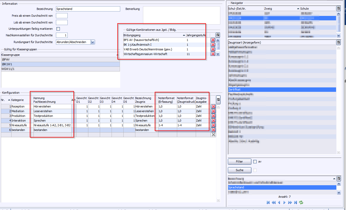The image size is (346, 210).
Task: Toggle the checkbox next to Suche button
Action: point(255,170)
